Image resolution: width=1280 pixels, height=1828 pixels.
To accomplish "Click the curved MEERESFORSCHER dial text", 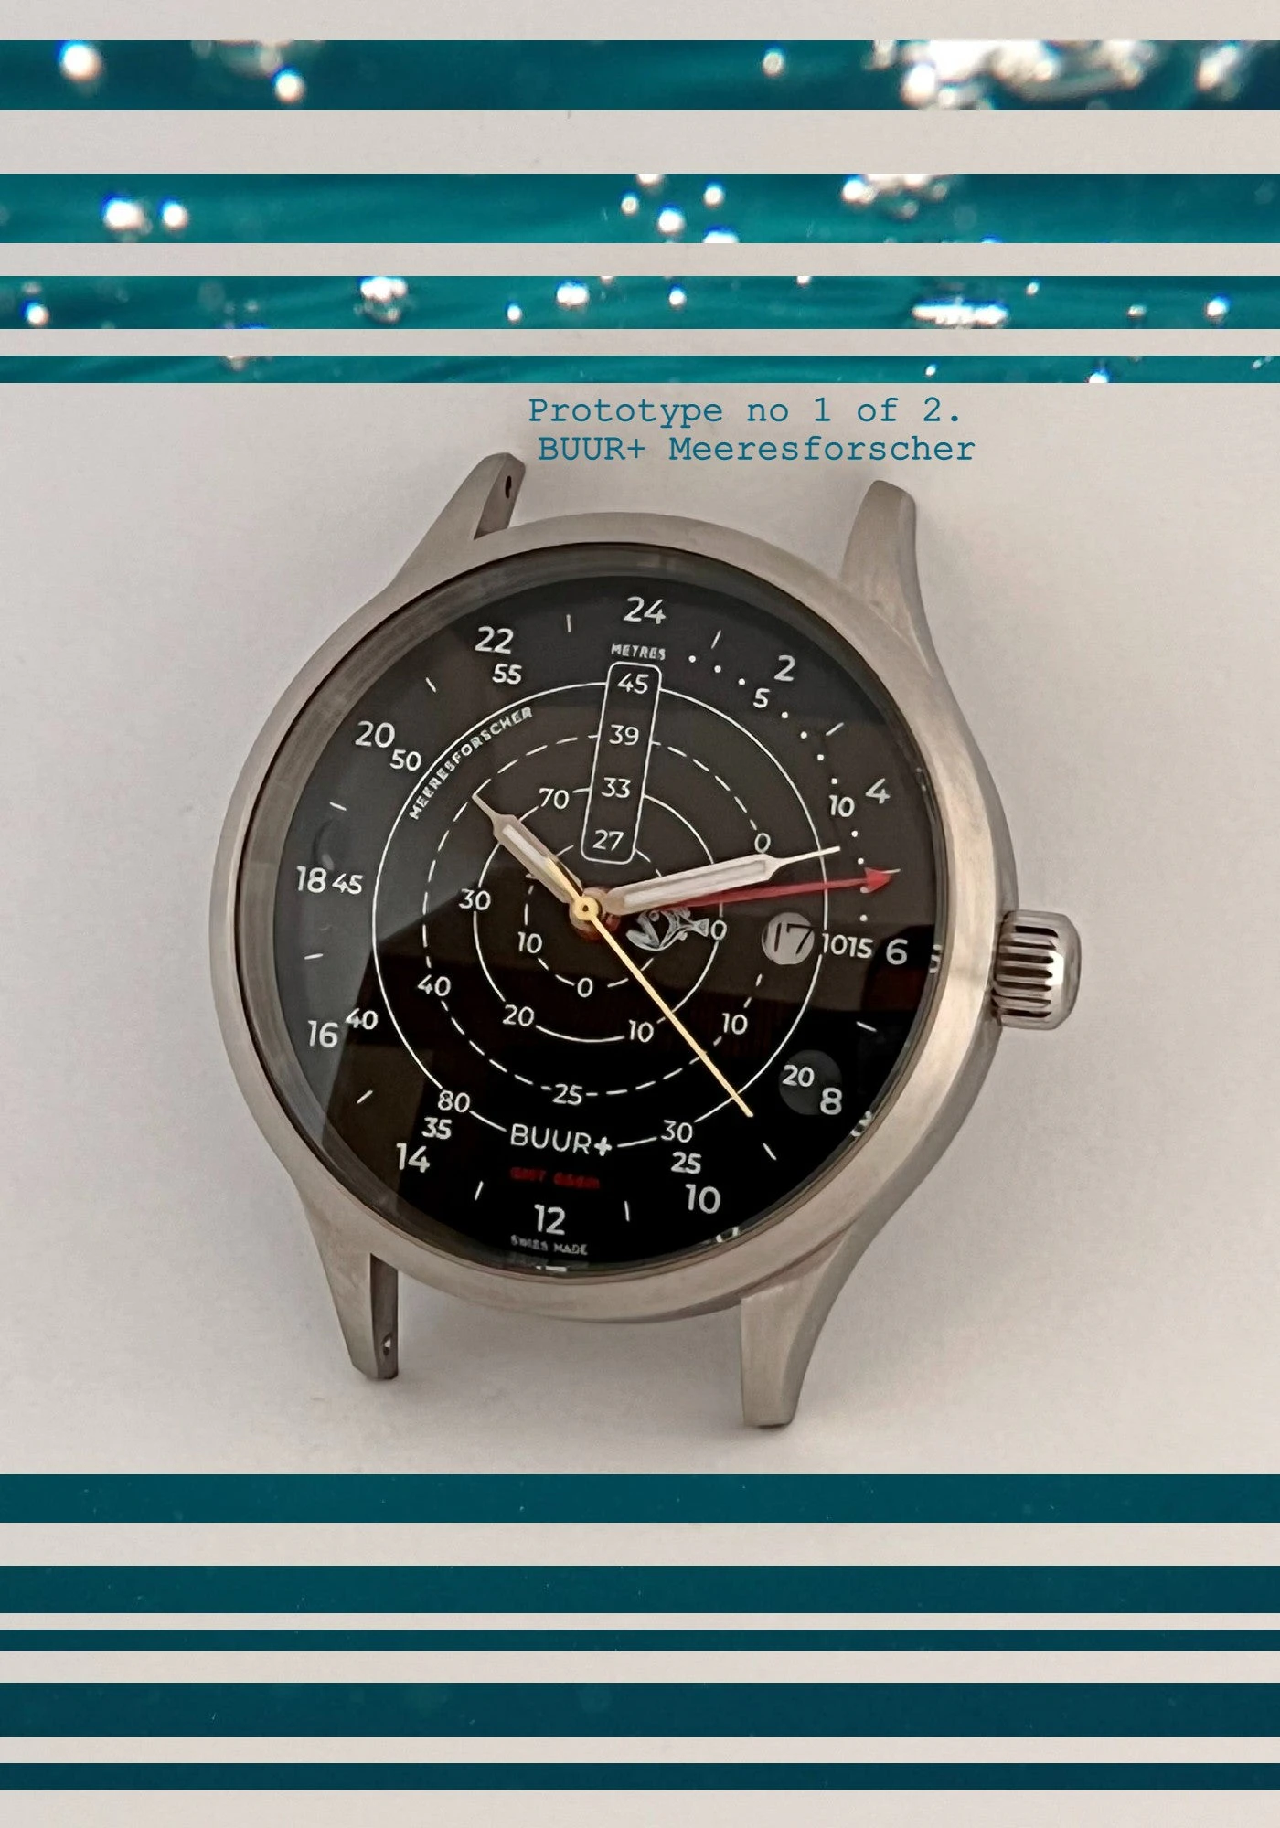I will (x=469, y=761).
